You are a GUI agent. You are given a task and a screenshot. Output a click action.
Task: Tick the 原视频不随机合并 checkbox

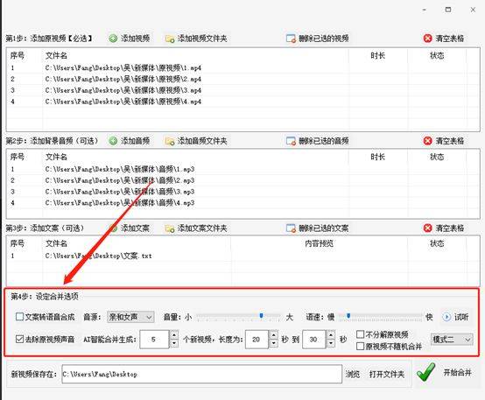point(360,346)
